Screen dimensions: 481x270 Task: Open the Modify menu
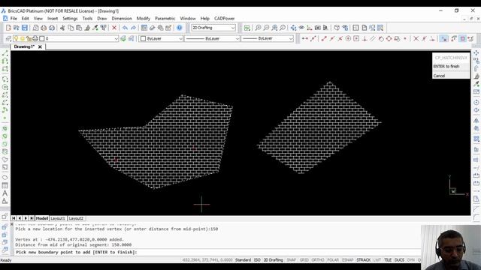pyautogui.click(x=144, y=18)
